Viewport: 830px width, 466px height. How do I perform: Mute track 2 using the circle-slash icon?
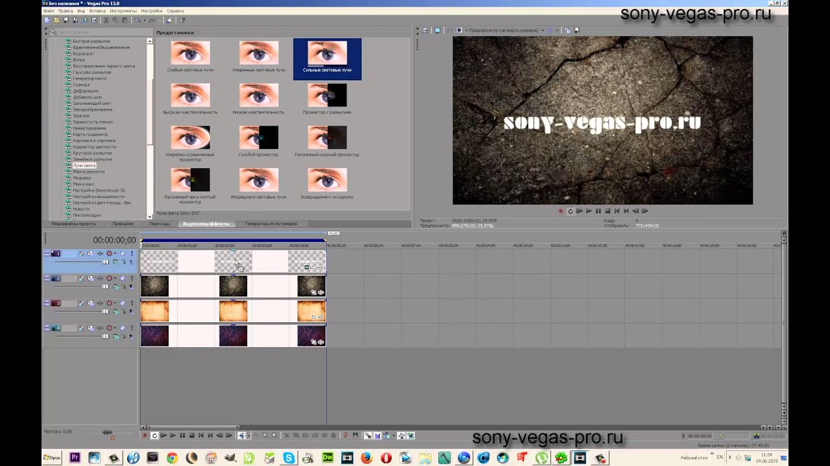(123, 278)
